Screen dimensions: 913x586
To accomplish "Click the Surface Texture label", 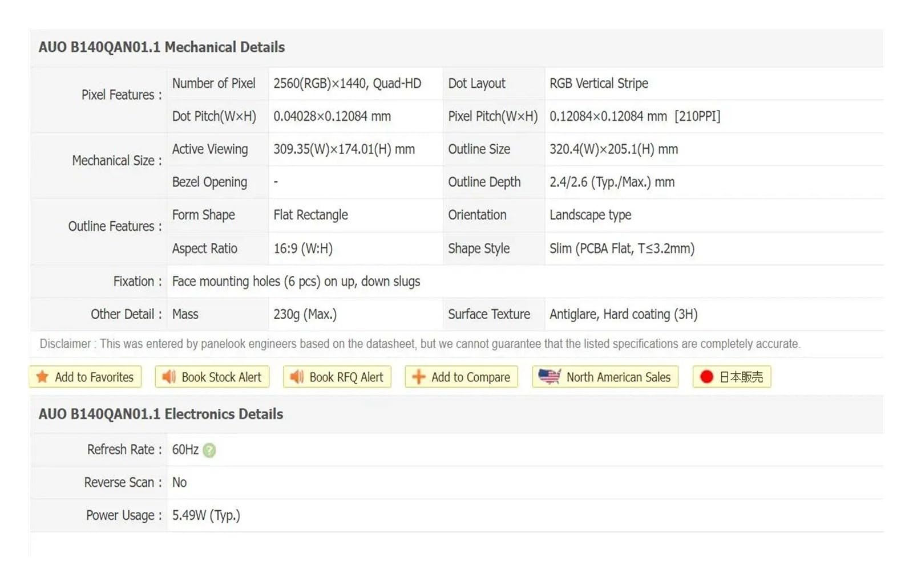I will [488, 315].
